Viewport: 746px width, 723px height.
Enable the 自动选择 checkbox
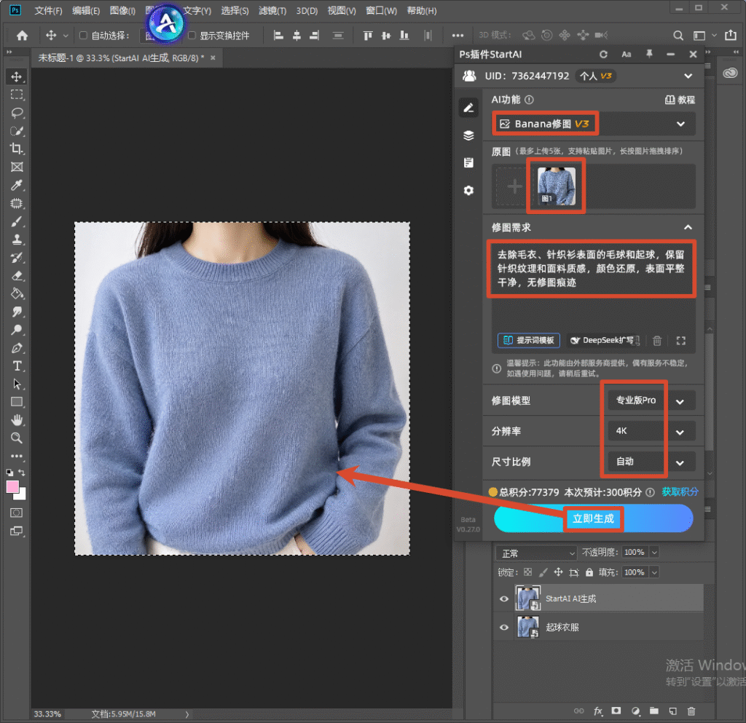(83, 35)
